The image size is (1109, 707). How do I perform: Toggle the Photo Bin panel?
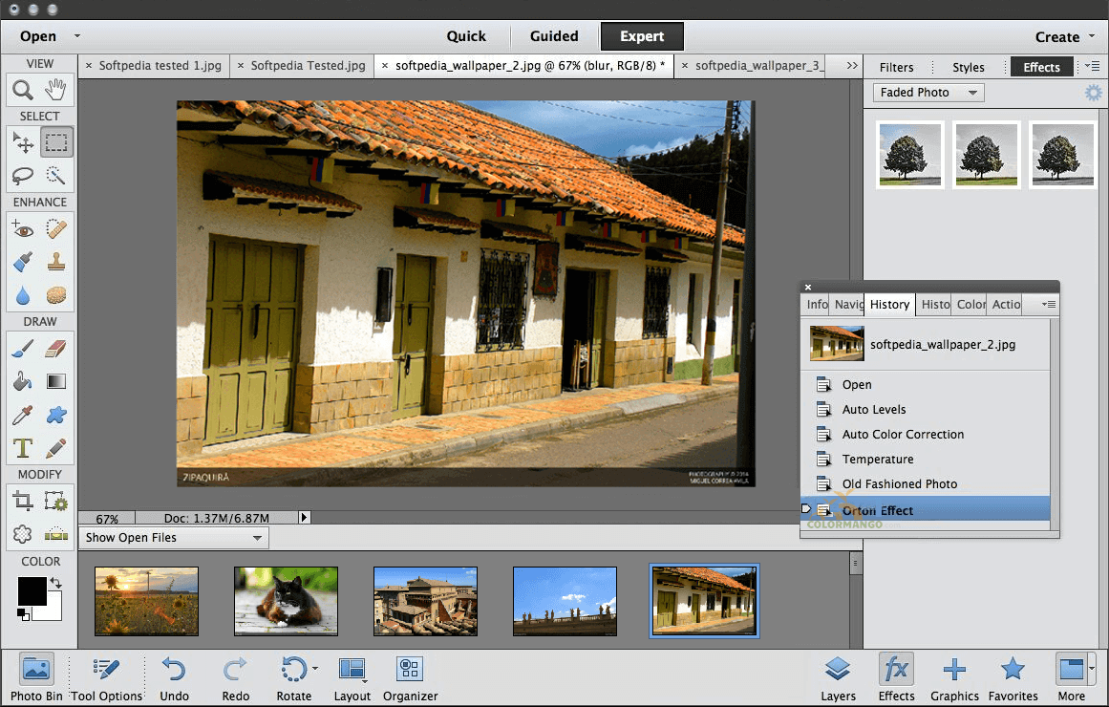36,677
